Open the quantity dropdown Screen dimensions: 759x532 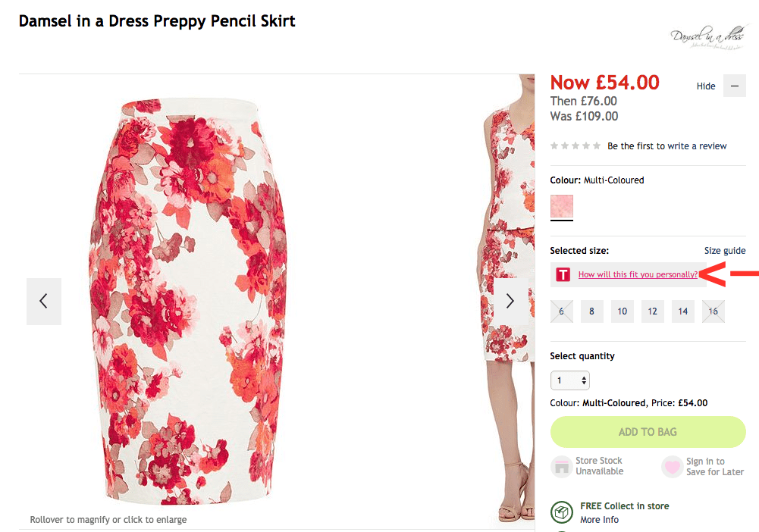point(570,380)
